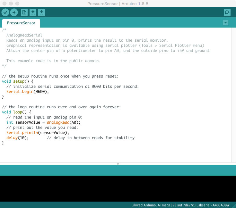Click the 'LilyPad Arduino, ATmega328' status text
236x208 pixels.
pos(180,205)
